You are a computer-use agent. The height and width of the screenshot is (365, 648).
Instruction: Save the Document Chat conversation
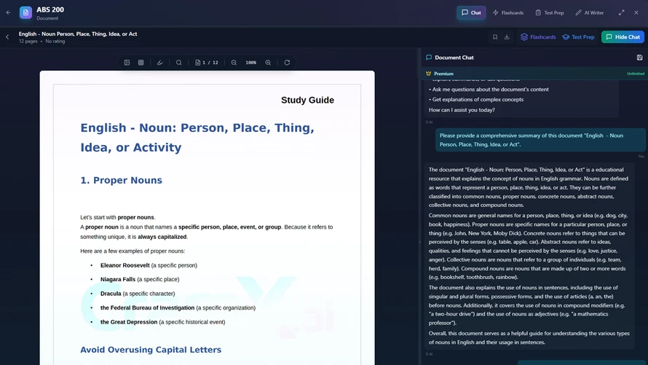point(639,58)
